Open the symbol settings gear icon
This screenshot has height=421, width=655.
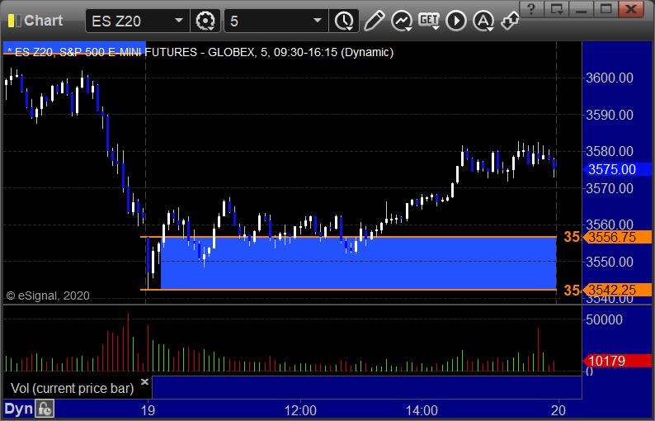point(205,21)
